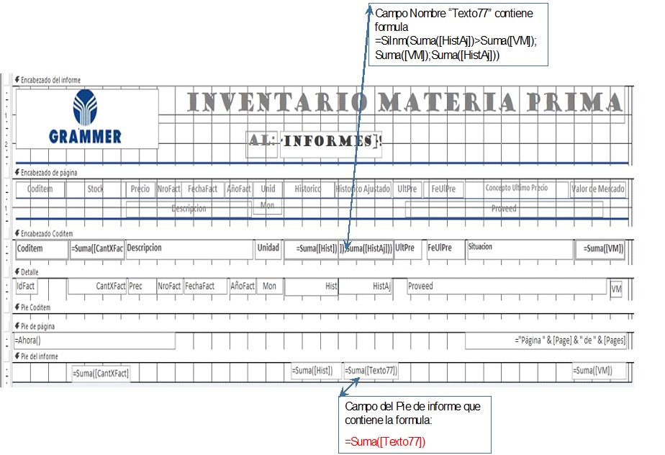Click the NroFact label in page header
This screenshot has height=455, width=665.
(x=169, y=189)
